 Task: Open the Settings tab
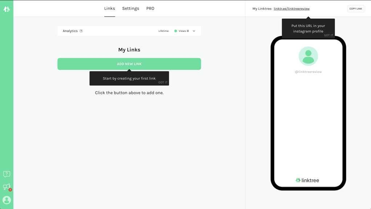[x=130, y=8]
